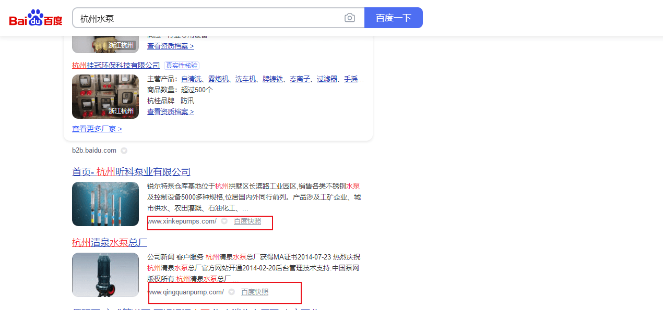Open the 态离子 product link

click(300, 79)
